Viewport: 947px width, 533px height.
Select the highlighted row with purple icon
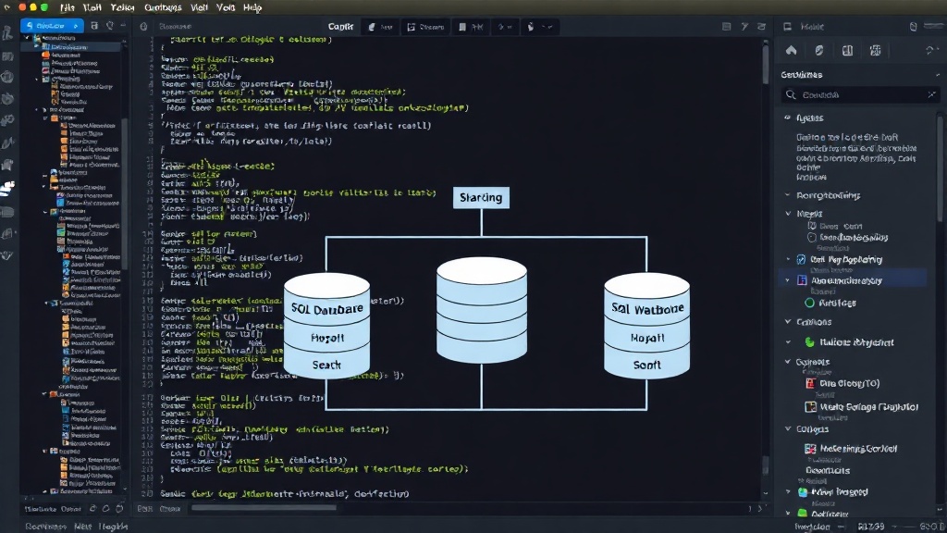pyautogui.click(x=854, y=280)
